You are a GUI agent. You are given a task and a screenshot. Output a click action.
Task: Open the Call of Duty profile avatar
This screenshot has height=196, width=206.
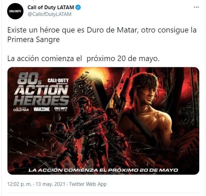click(15, 11)
